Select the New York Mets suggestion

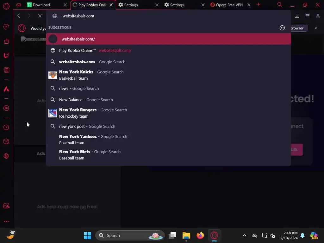tap(168, 155)
